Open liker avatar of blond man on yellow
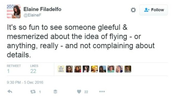Image resolution: width=175 pixels, height=100 pixels. 94,69
